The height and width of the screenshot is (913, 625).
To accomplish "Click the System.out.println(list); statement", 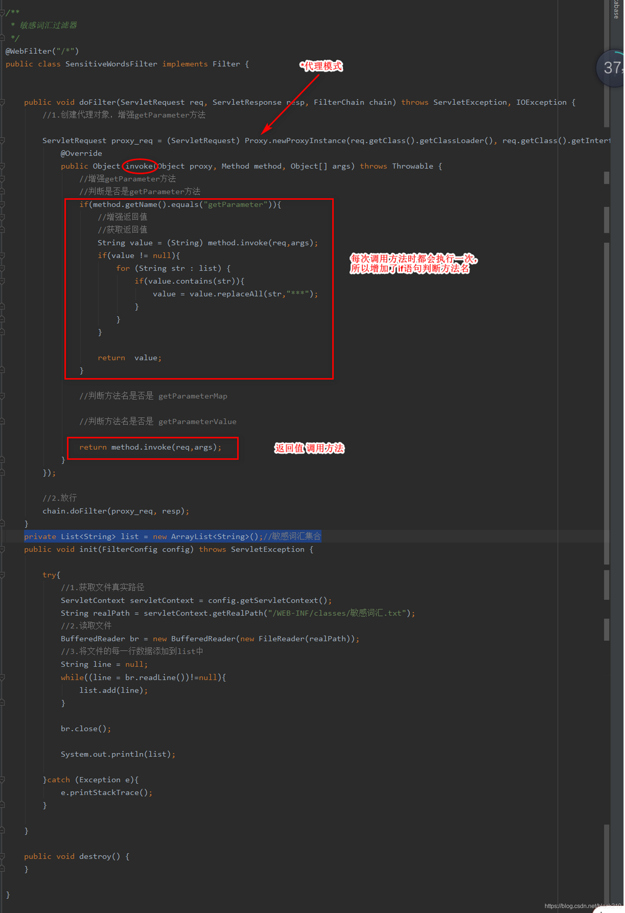I will click(118, 754).
